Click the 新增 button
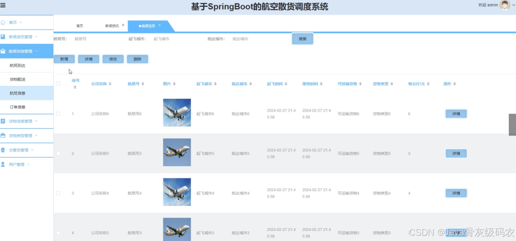 64,59
